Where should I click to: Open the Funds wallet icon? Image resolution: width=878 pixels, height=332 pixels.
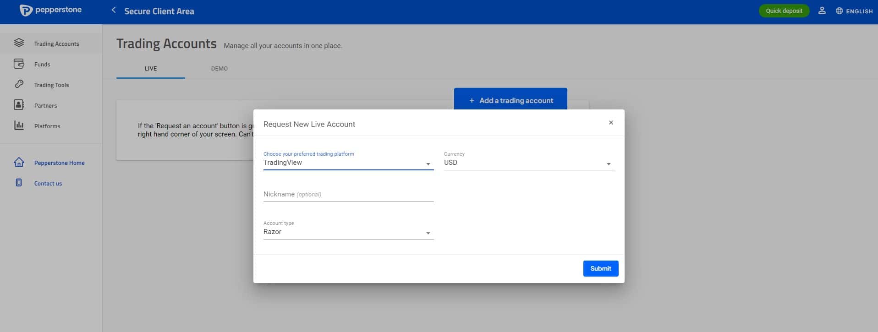(19, 64)
